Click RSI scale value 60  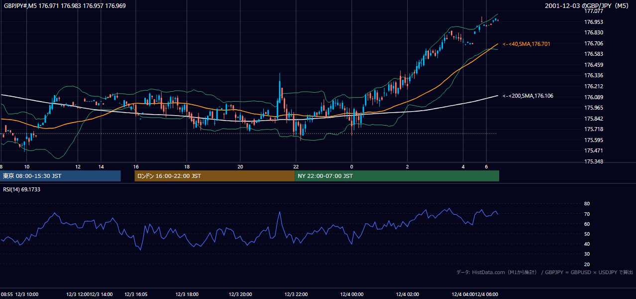point(587,224)
